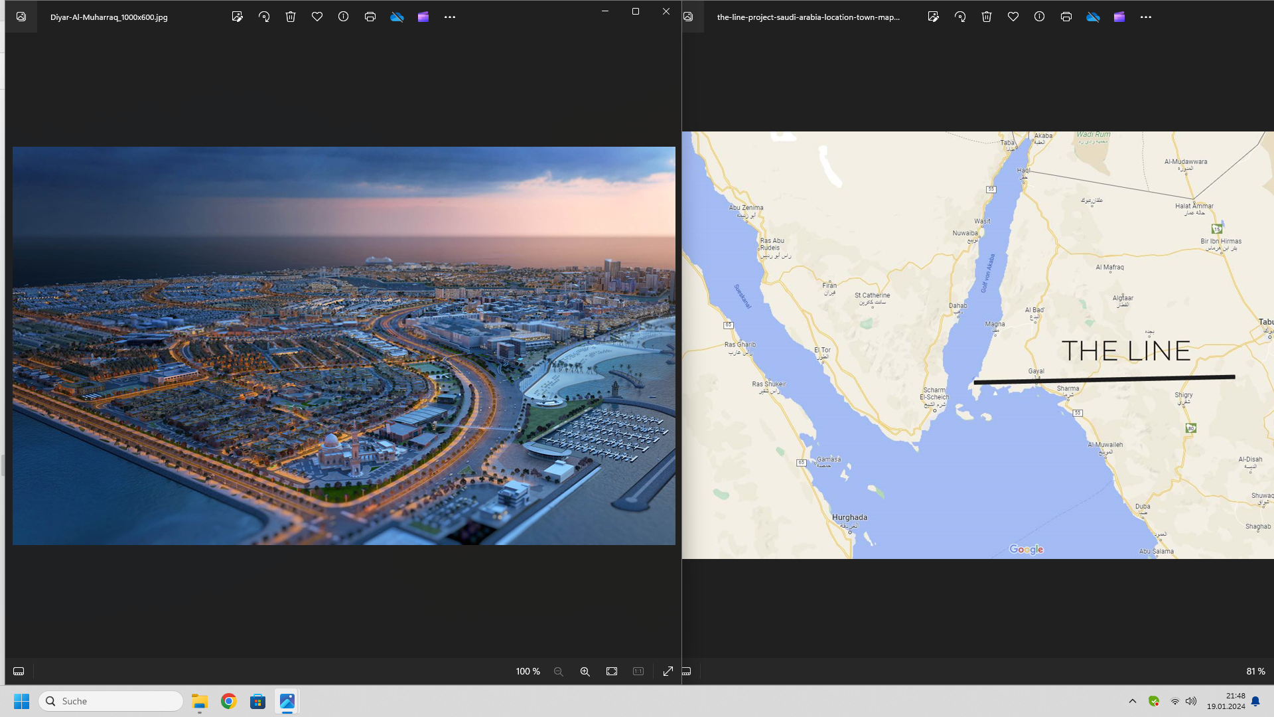Toggle filmstrip in right Photos window
1274x717 pixels.
point(687,672)
